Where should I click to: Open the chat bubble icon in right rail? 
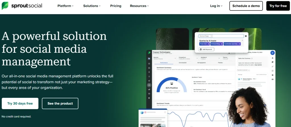click(273, 62)
